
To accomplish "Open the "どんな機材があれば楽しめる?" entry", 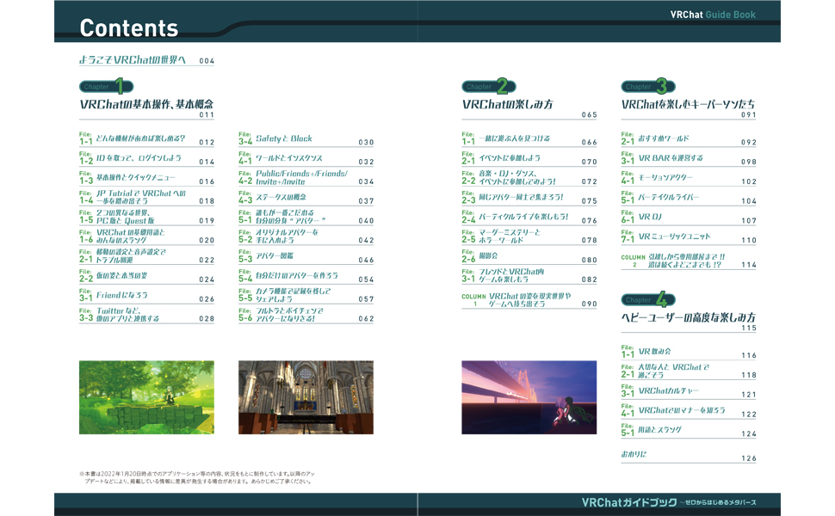I will click(x=140, y=138).
